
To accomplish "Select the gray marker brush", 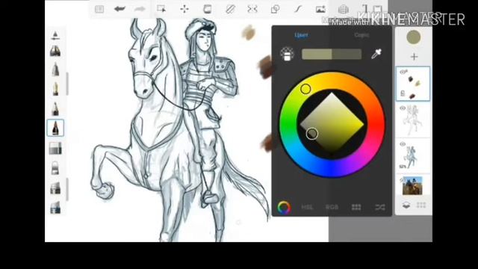I will point(55,69).
